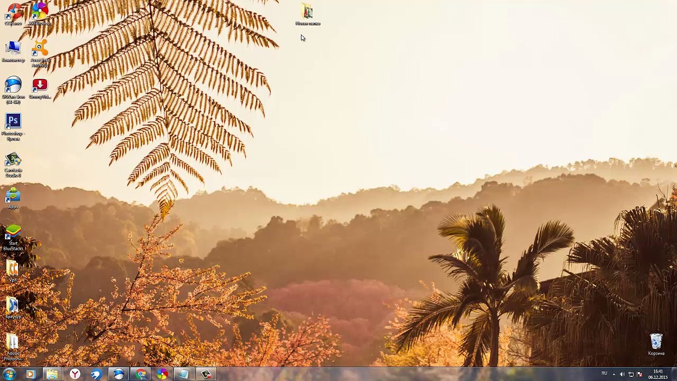Screen dimensions: 677x381
Task: Open the blue window app on the taskbar
Action: point(184,375)
